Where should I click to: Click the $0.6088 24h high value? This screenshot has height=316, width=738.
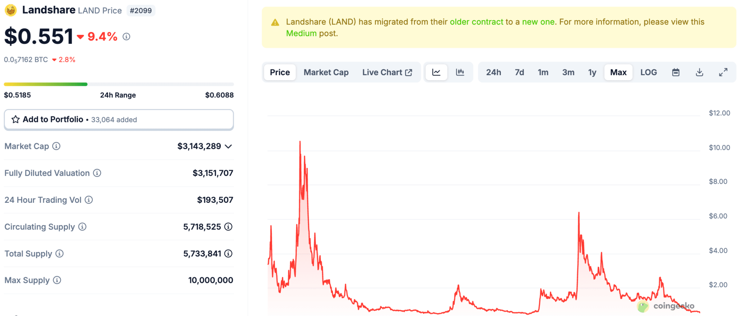pyautogui.click(x=219, y=95)
